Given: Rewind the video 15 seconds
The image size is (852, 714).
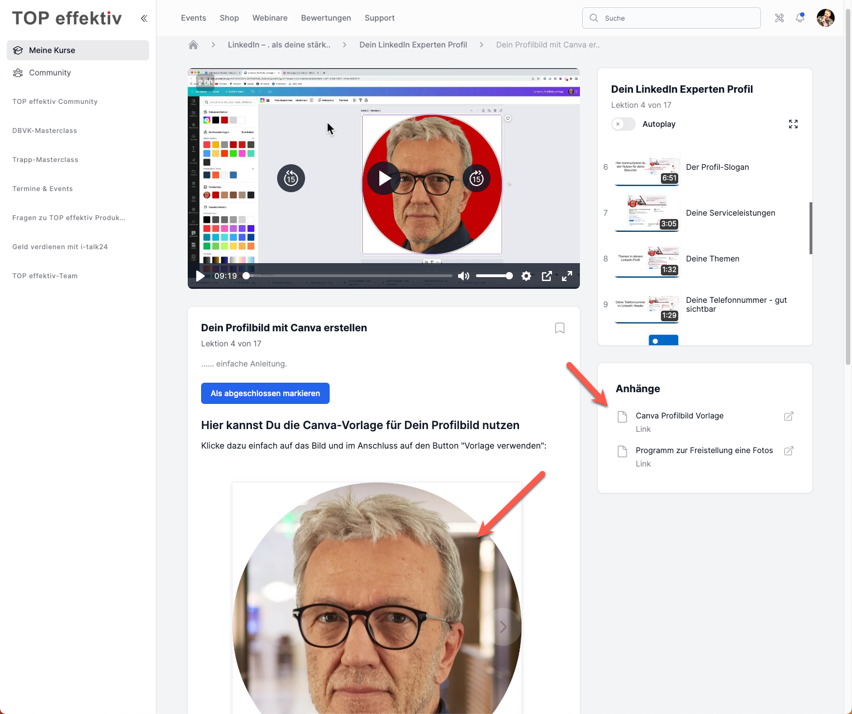Looking at the screenshot, I should click(291, 178).
